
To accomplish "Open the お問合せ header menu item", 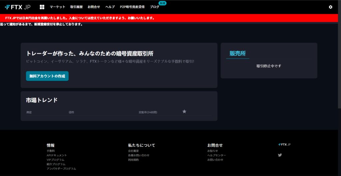I will pos(94,7).
